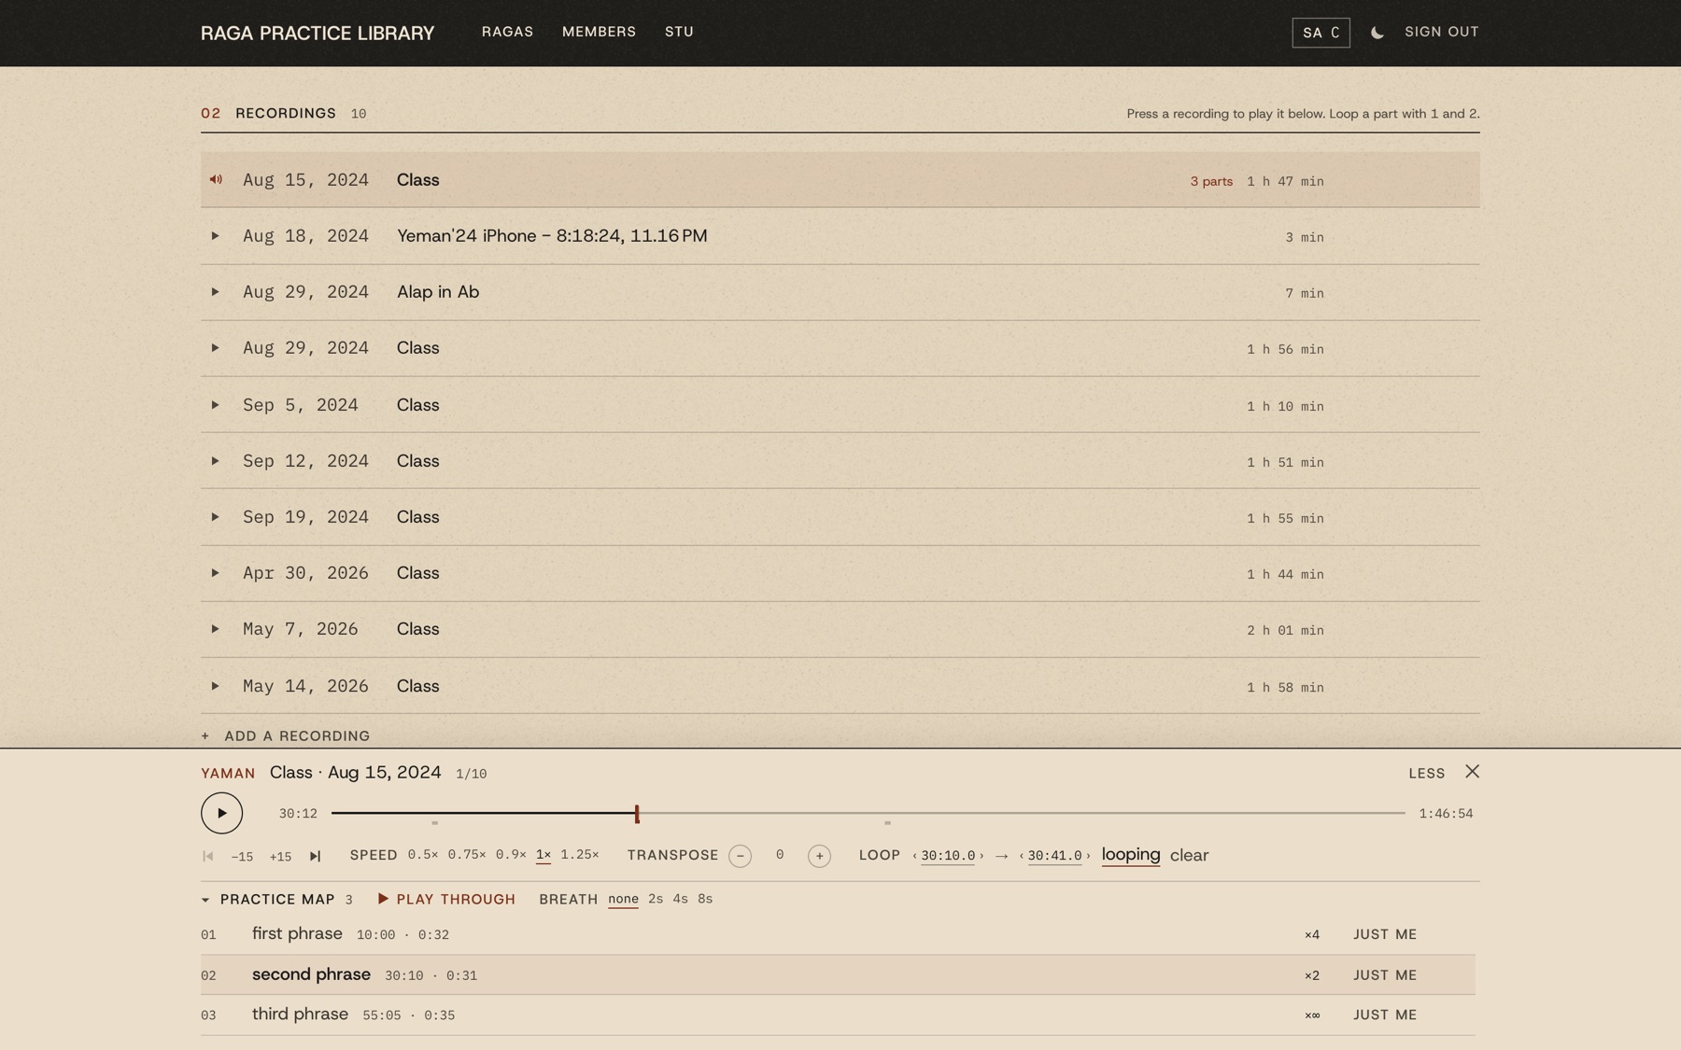
Task: Toggle dark mode moon icon
Action: [1377, 33]
